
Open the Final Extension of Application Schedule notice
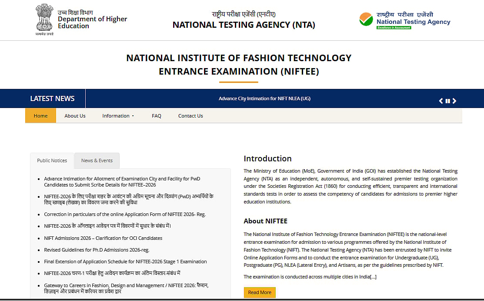[125, 261]
